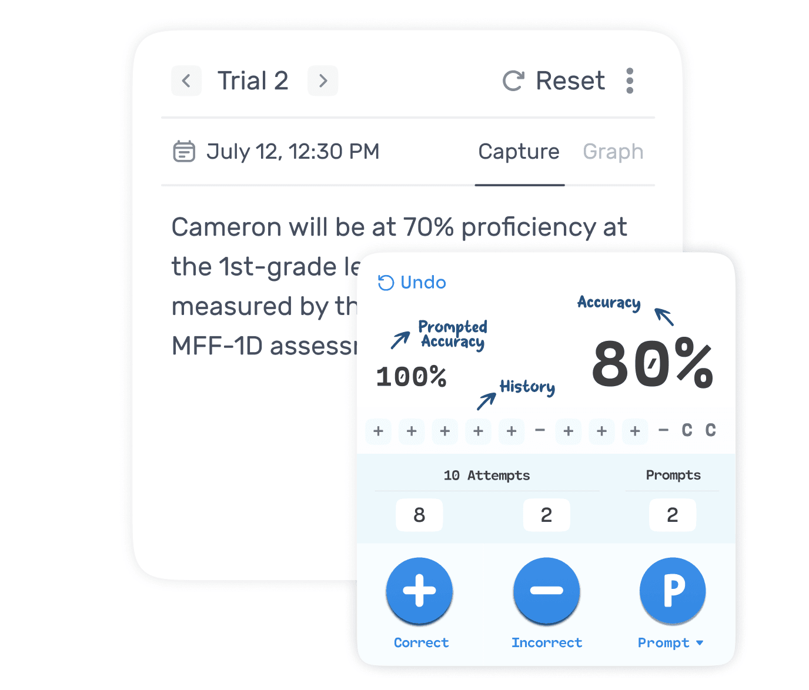Screen dimensions: 809x690
Task: Select the first plus mark in history
Action: click(379, 431)
